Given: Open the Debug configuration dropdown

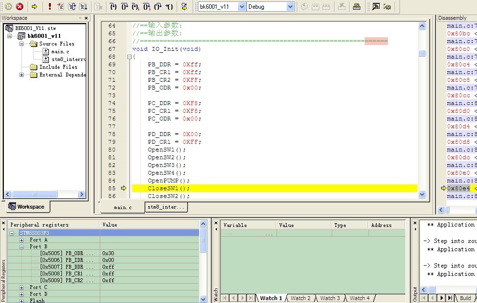Looking at the screenshot, I should pos(290,7).
